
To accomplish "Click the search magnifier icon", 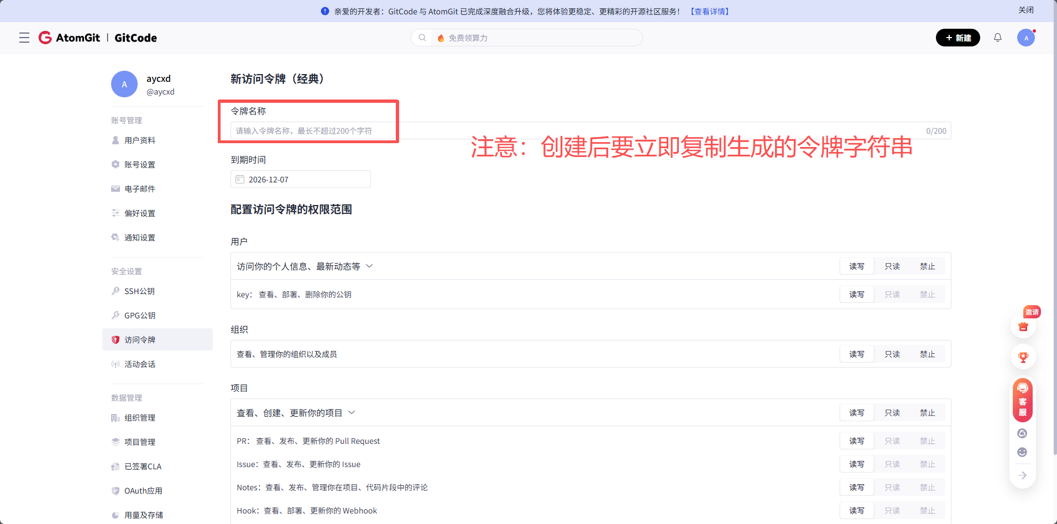I will 422,38.
